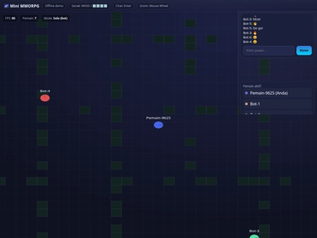Click chat message 'Bot-5: Go go!'
The height and width of the screenshot is (238, 317).
[x=253, y=28]
